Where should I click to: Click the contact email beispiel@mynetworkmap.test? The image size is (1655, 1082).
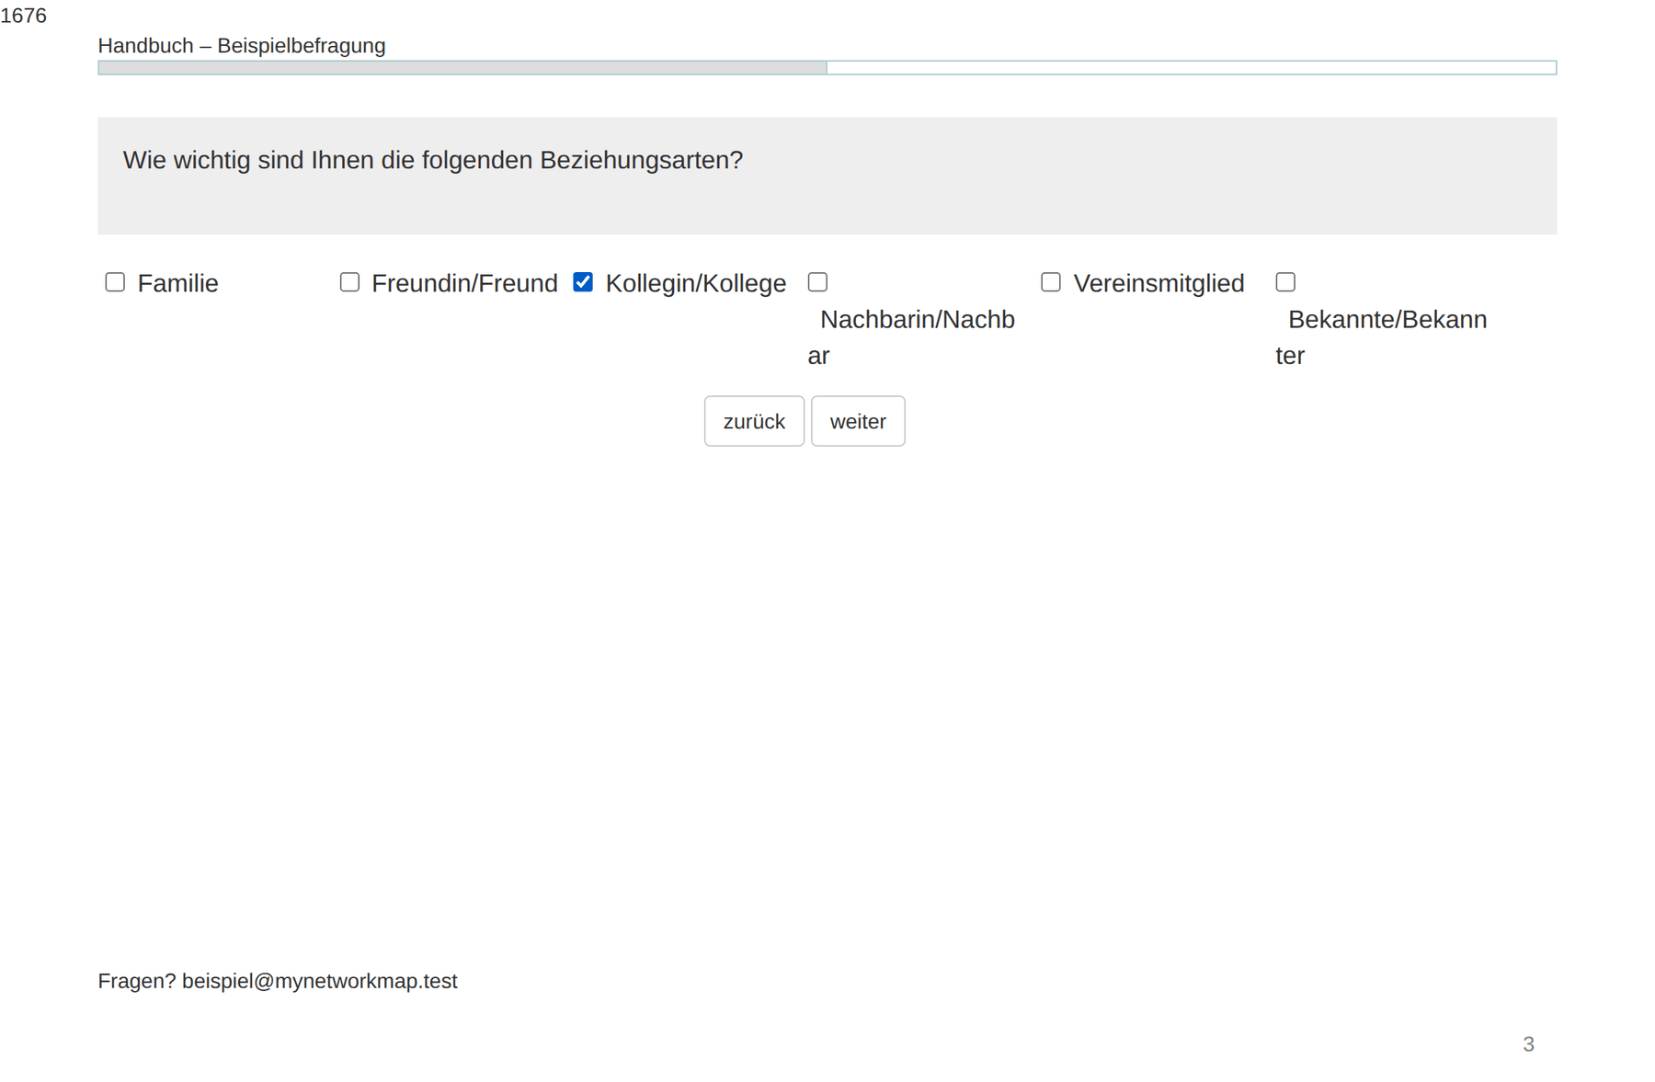(x=320, y=981)
